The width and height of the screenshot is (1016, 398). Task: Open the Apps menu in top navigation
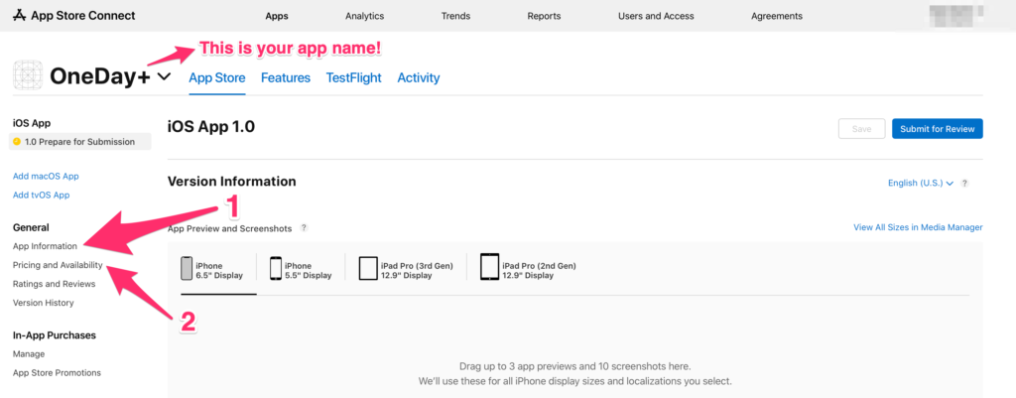[277, 16]
